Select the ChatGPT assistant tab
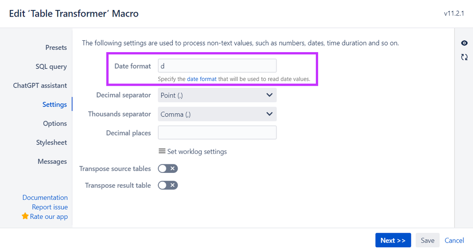 coord(40,85)
